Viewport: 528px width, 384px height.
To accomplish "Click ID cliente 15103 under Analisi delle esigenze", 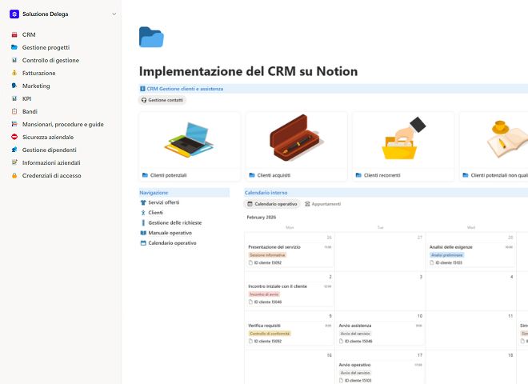I will pos(446,262).
